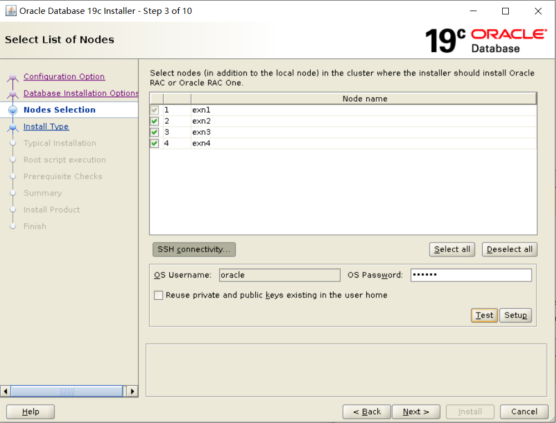Proceed with the Next button
The image size is (556, 423).
tap(416, 412)
